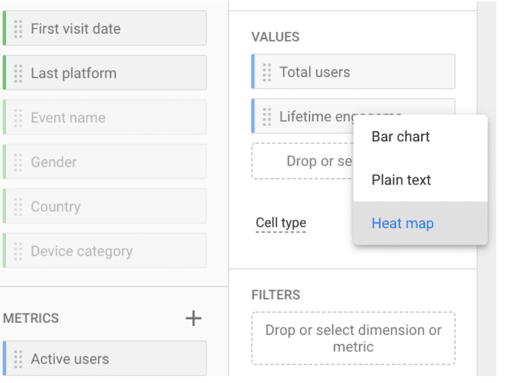Click the drag handle on Last platform
522x383 pixels.
tap(18, 73)
